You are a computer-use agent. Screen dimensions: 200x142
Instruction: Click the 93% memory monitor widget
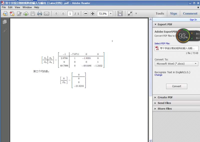click(183, 36)
